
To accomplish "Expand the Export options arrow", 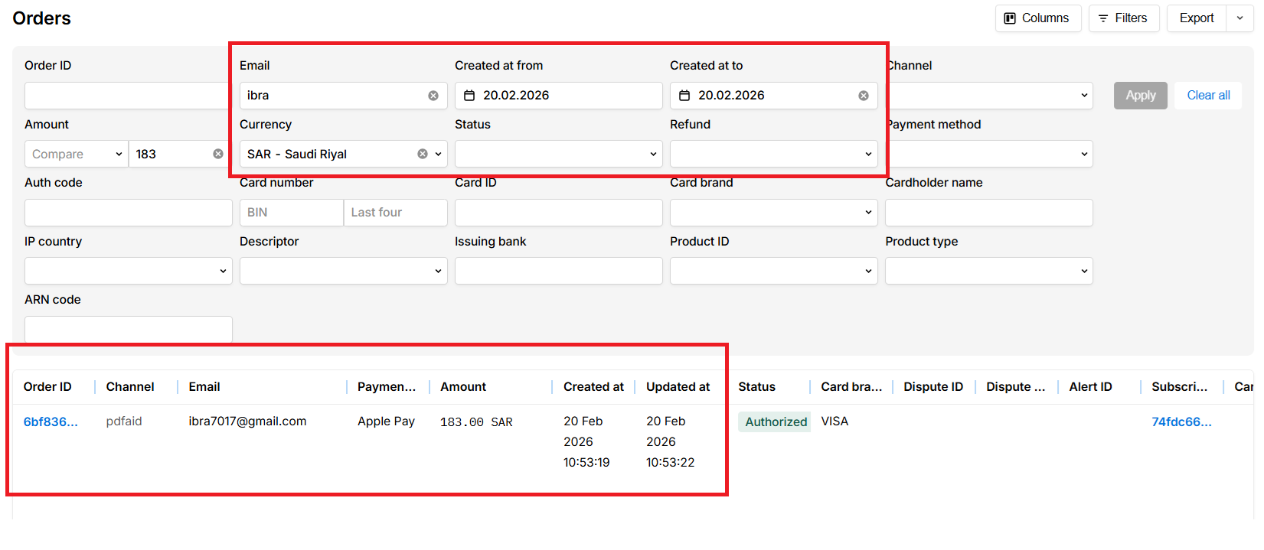I will [x=1240, y=18].
